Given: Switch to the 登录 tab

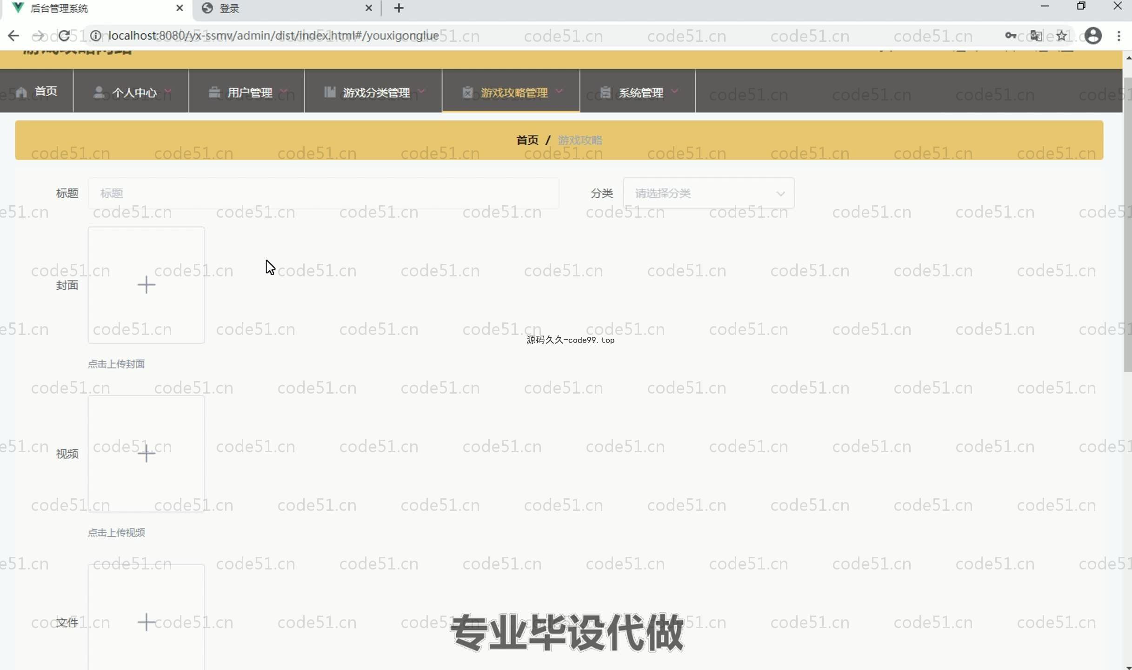Looking at the screenshot, I should pyautogui.click(x=286, y=8).
